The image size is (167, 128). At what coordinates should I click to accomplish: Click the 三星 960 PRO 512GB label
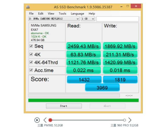click(124, 125)
